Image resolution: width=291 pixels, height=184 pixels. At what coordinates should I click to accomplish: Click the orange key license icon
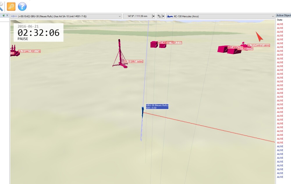tap(11, 6)
